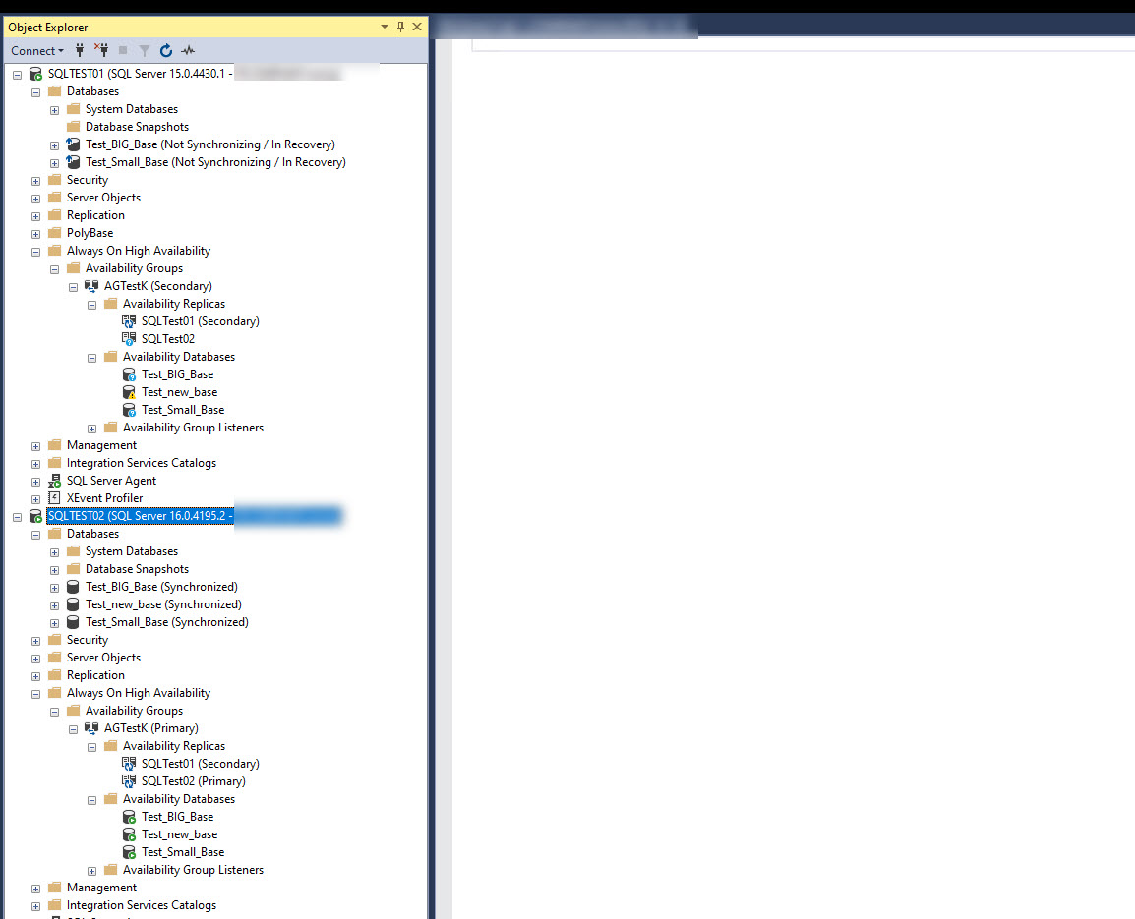Click the AGTestK (Secondary) availability group icon
The width and height of the screenshot is (1135, 919).
point(91,286)
